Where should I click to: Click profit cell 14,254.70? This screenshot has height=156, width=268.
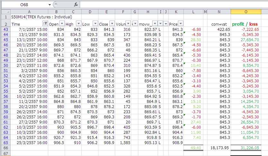click(x=246, y=102)
